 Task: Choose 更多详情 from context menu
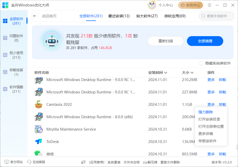tap(206, 134)
